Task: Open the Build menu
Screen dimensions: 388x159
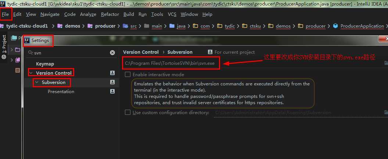Action: point(129,14)
